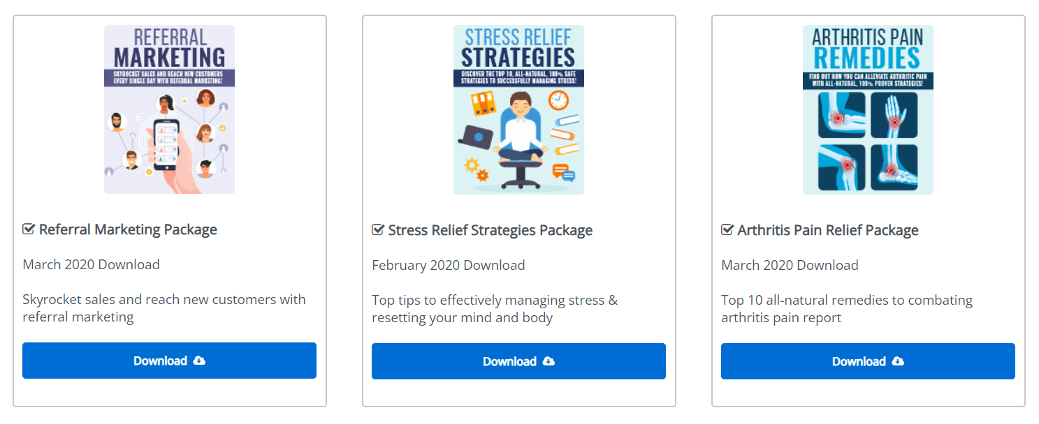
Task: Click the 'Skyrocket sales and reach new customers' description
Action: pos(164,308)
